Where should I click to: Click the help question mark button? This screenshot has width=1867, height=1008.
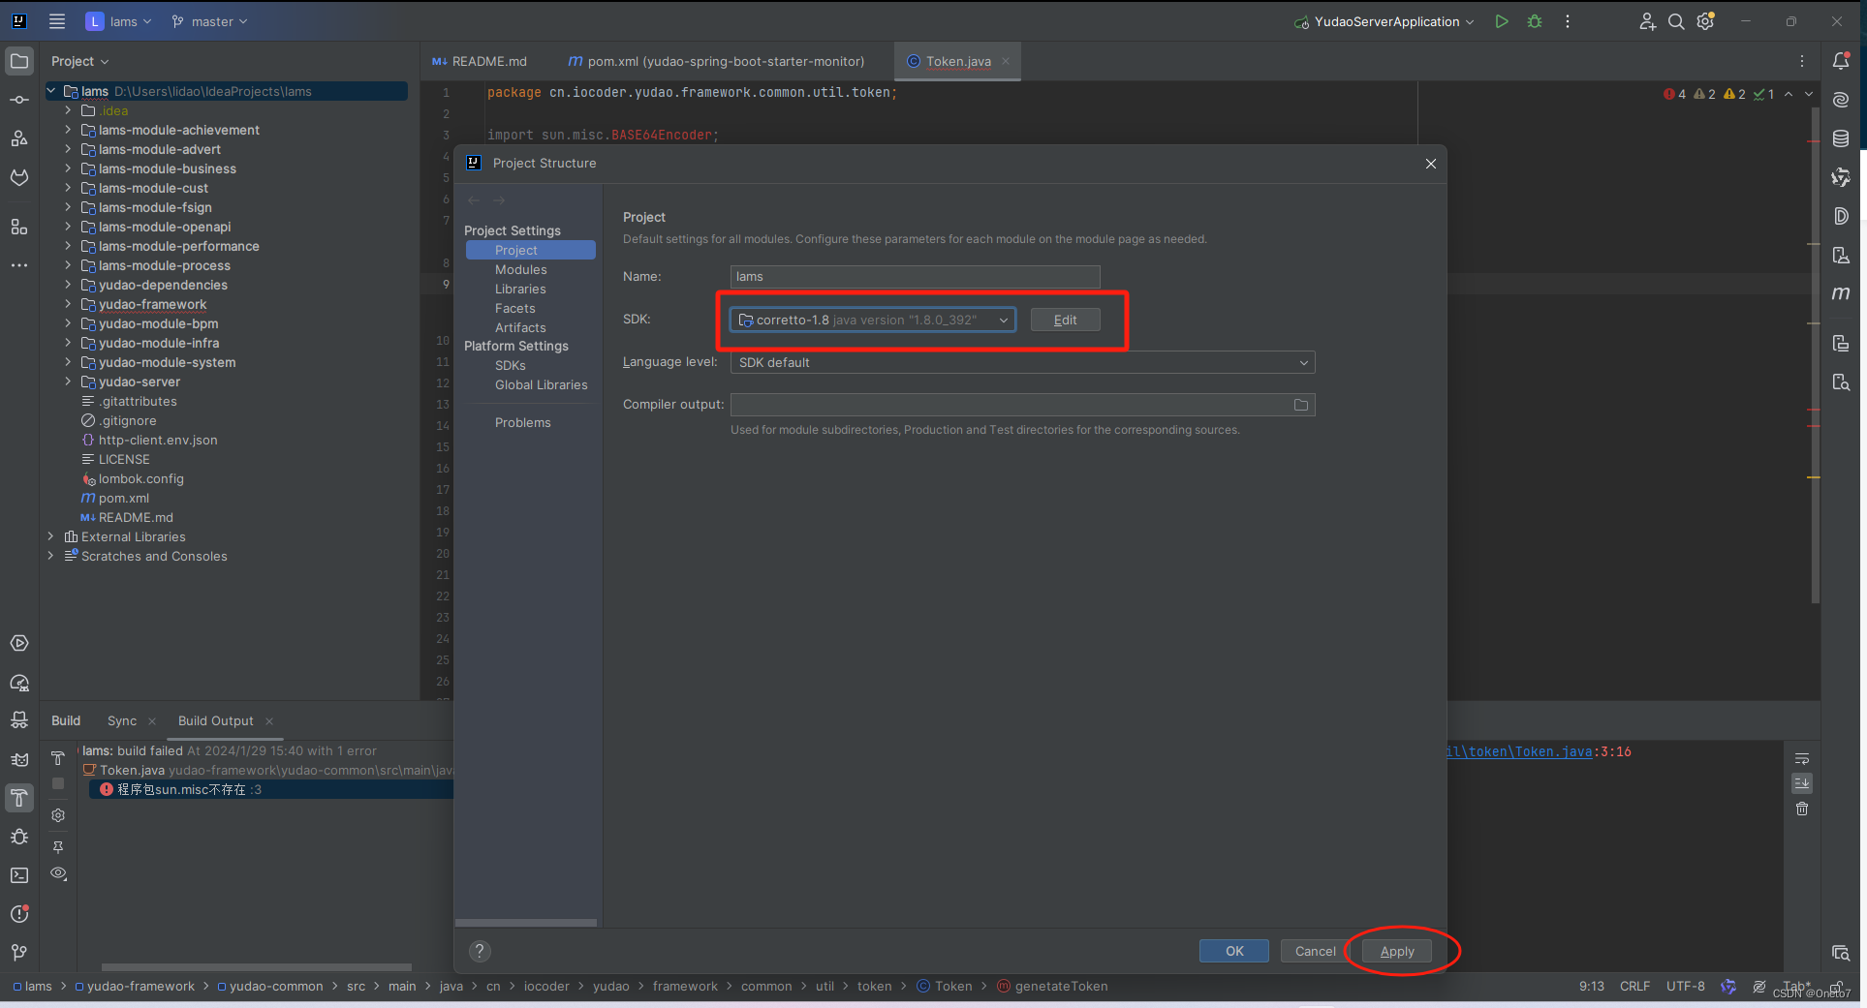[480, 951]
